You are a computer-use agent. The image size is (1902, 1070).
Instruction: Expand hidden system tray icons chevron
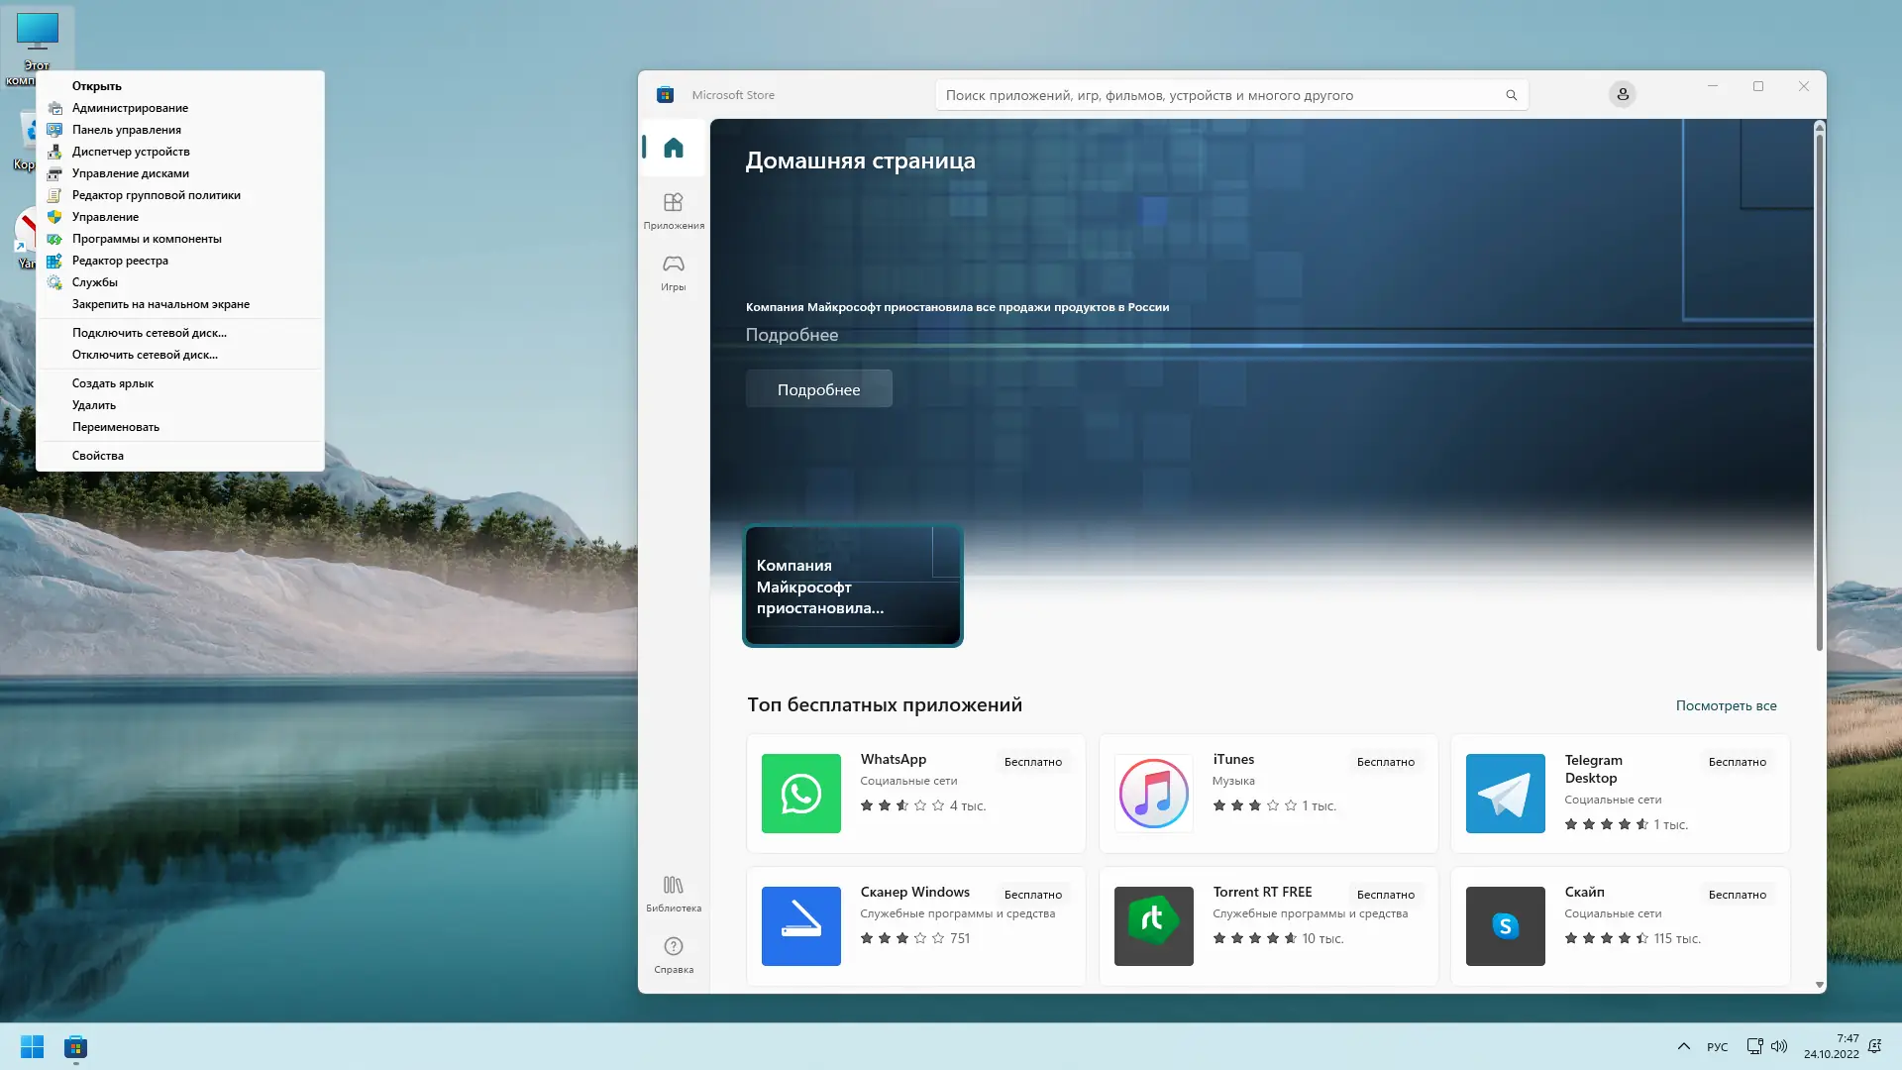point(1683,1047)
